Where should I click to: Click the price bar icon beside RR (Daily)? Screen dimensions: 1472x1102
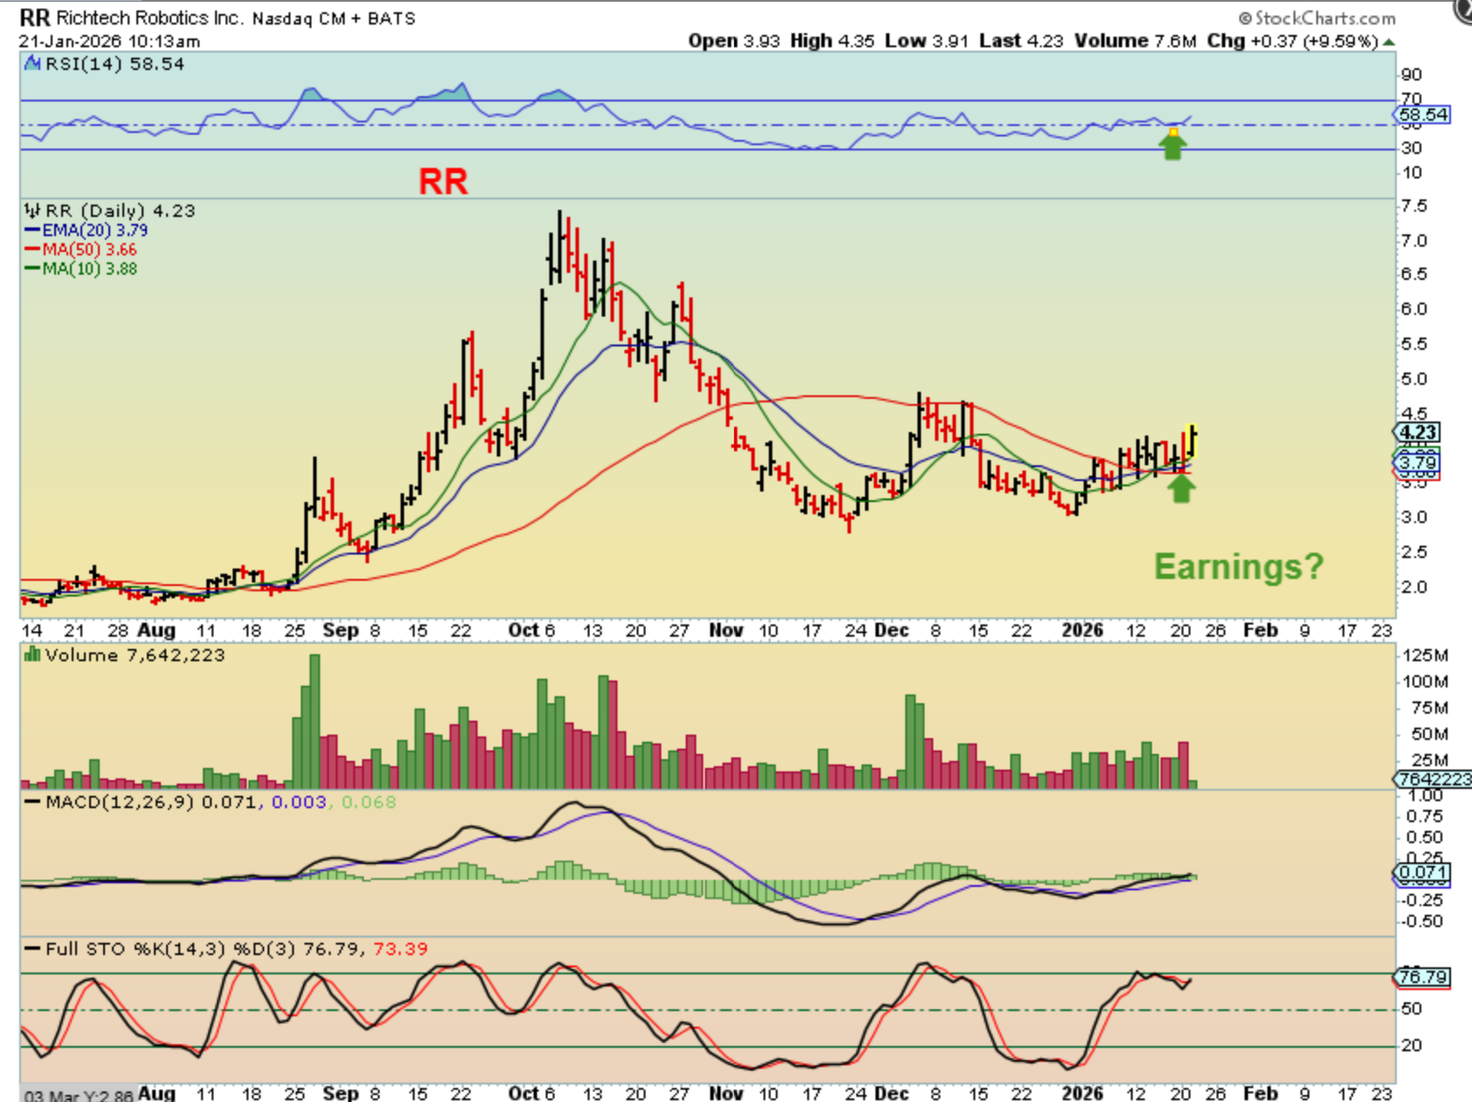point(32,211)
